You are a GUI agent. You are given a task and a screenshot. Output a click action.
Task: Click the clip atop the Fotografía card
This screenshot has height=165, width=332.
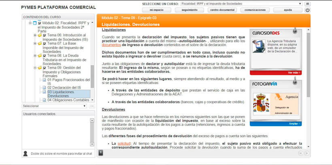coord(295,80)
